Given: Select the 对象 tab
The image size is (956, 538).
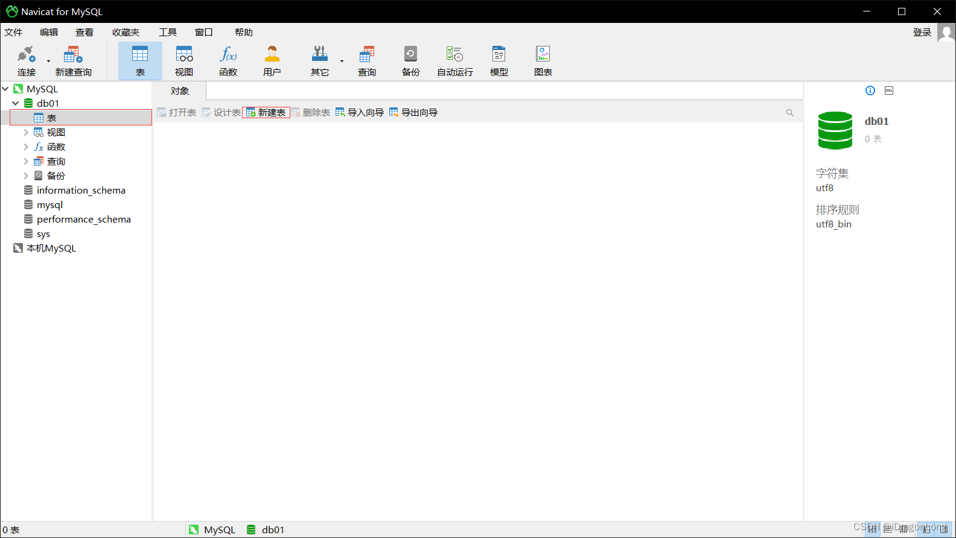Looking at the screenshot, I should (180, 91).
